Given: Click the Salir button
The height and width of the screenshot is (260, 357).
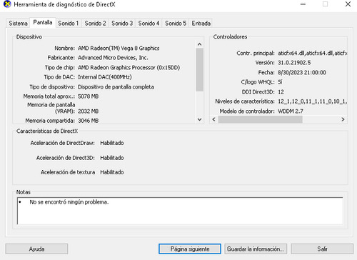Looking at the screenshot, I should (322, 249).
